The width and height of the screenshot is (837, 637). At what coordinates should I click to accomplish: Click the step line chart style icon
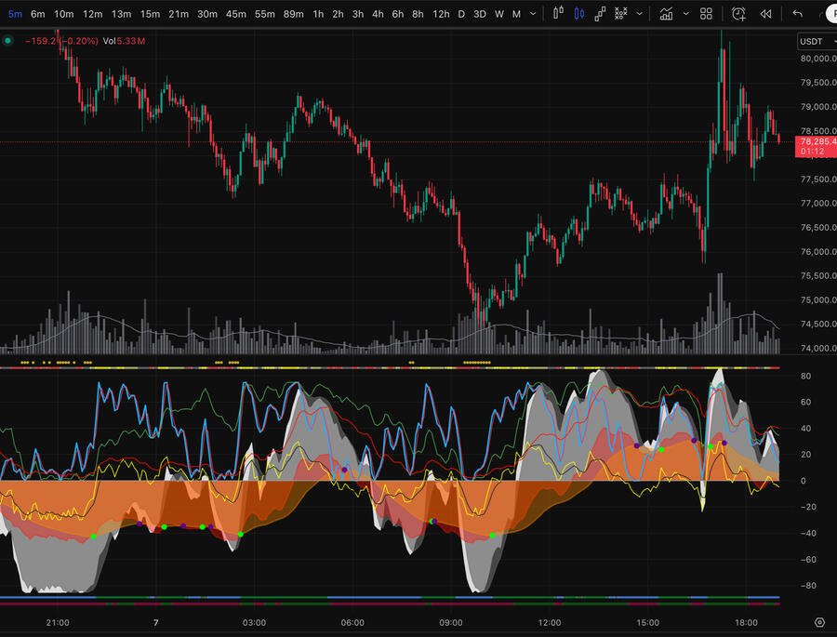pyautogui.click(x=600, y=14)
